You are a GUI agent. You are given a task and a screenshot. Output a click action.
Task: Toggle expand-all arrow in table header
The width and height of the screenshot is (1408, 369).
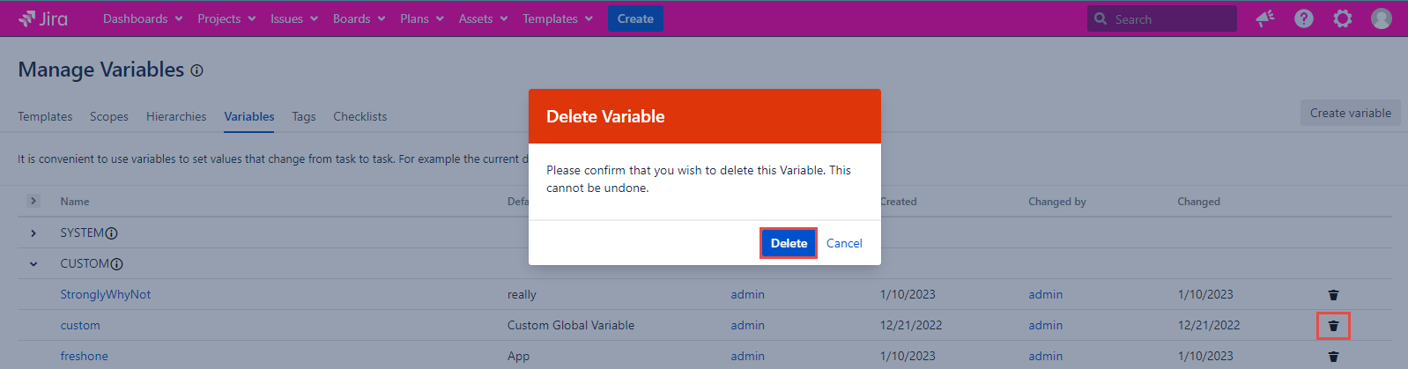click(x=33, y=201)
